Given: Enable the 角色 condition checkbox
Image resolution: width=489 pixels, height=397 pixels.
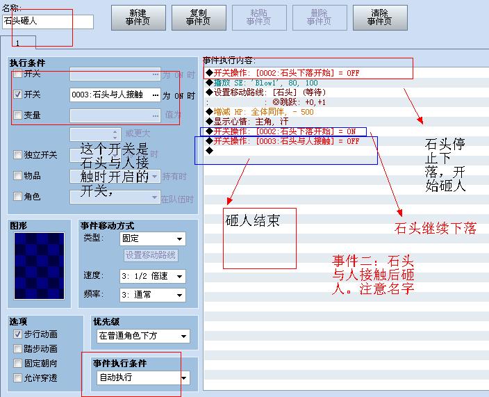Looking at the screenshot, I should (x=18, y=197).
